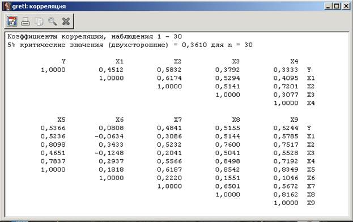The image size is (353, 222).
Task: Maximize the gretl correlation window
Action: tap(337, 6)
